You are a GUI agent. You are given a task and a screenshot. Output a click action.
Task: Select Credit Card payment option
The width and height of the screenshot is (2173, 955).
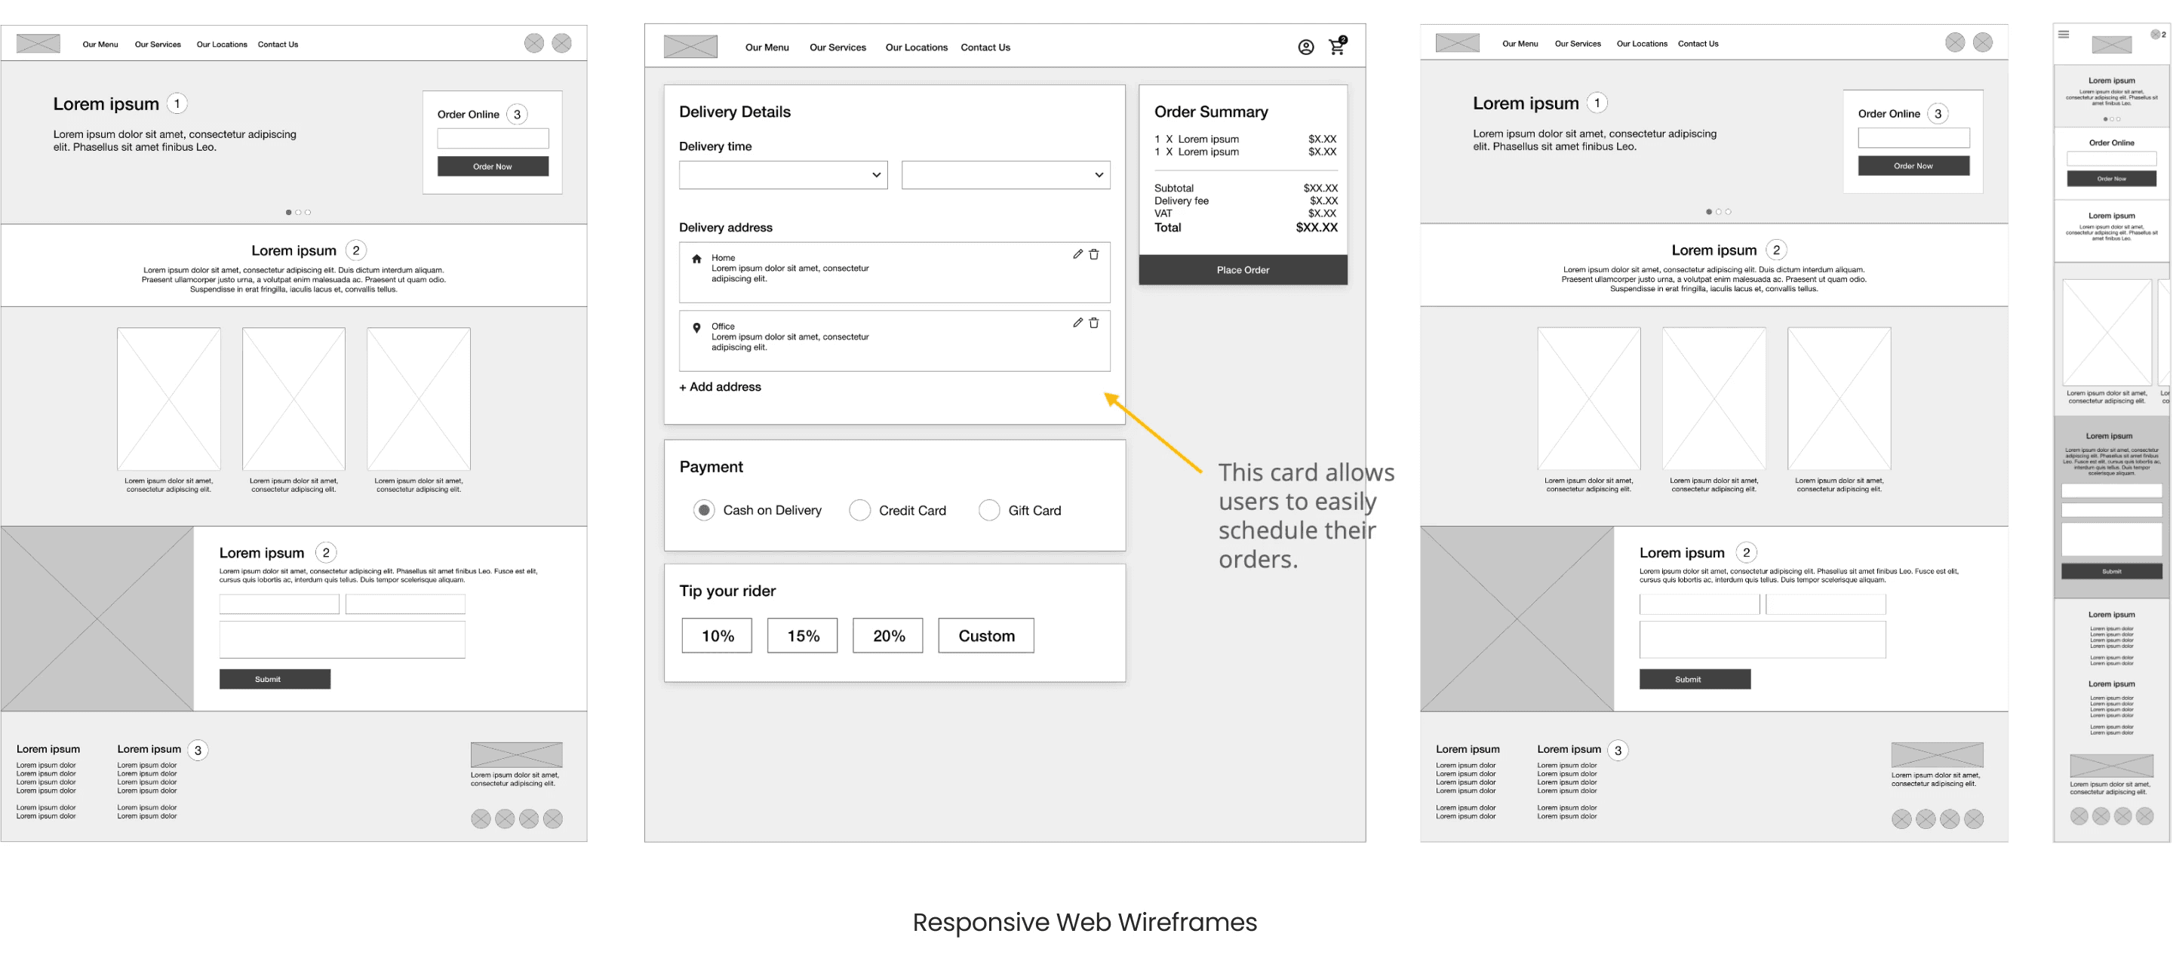pyautogui.click(x=859, y=511)
